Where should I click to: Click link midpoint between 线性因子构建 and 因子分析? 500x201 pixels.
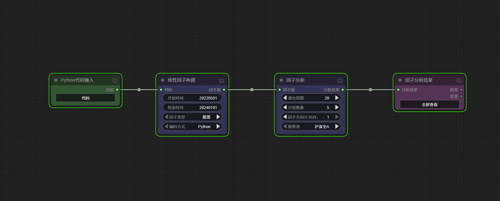coord(252,90)
